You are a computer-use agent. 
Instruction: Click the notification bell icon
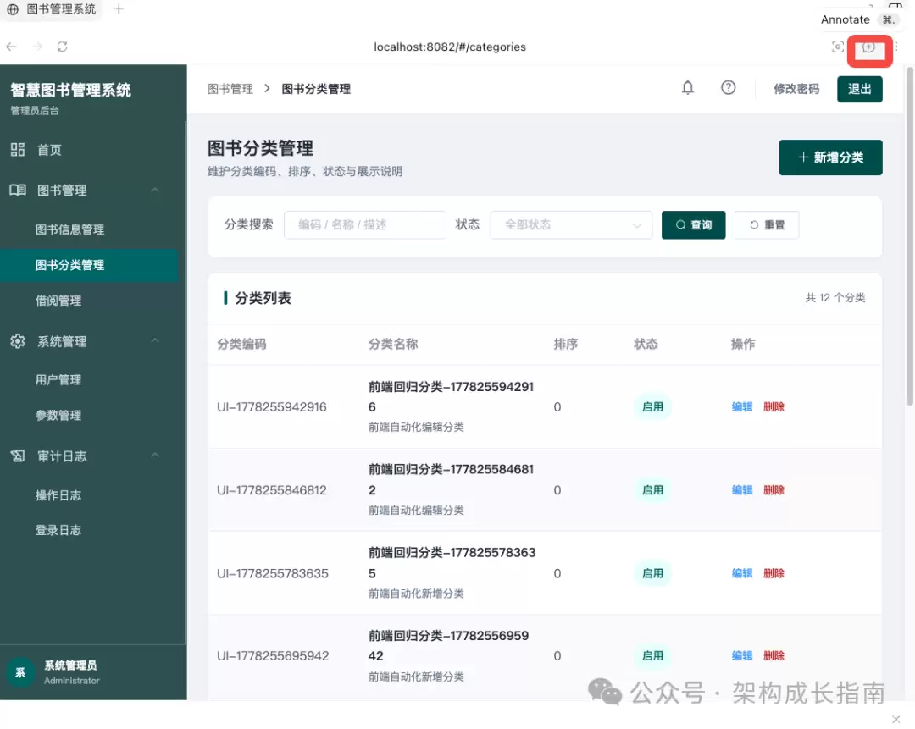(688, 88)
